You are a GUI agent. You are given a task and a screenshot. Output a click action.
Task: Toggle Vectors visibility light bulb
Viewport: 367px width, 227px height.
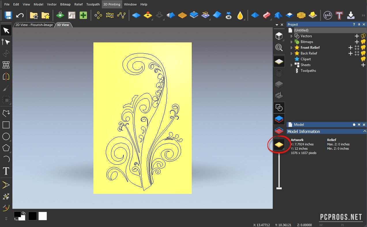click(363, 36)
